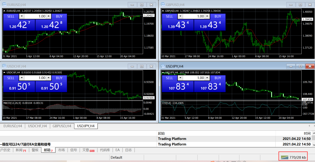Increase the USDCHF lot volume arrow
This screenshot has width=315, height=162.
point(49,78)
